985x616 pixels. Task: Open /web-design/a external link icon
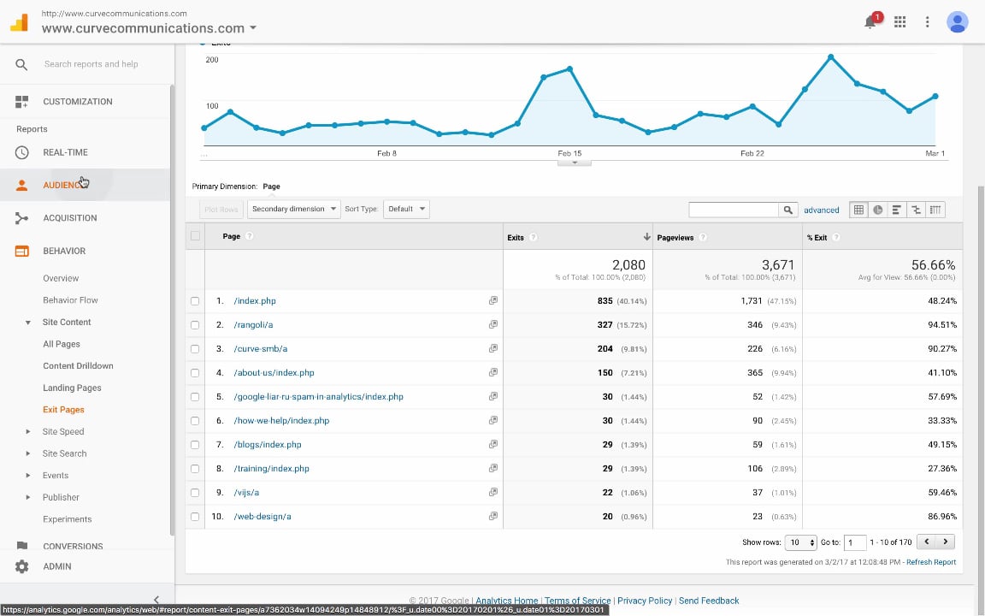pos(493,516)
